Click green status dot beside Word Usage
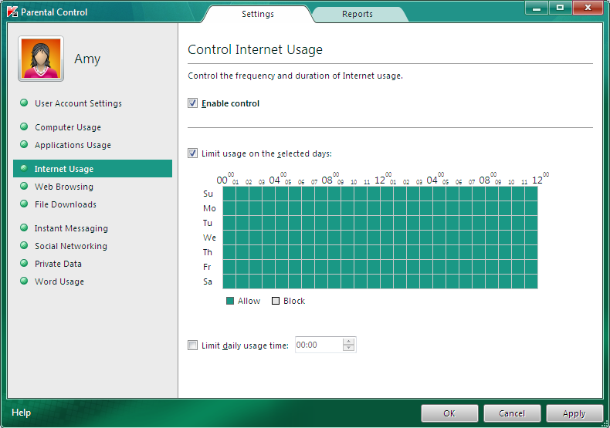 [x=24, y=281]
